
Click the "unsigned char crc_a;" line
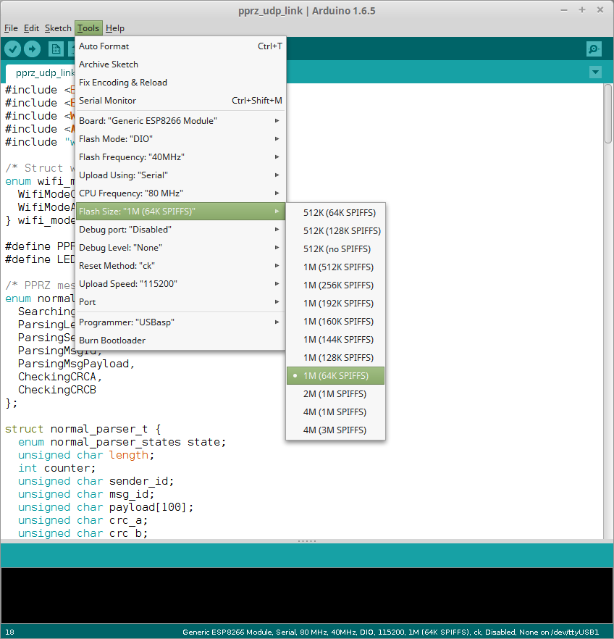pos(83,520)
